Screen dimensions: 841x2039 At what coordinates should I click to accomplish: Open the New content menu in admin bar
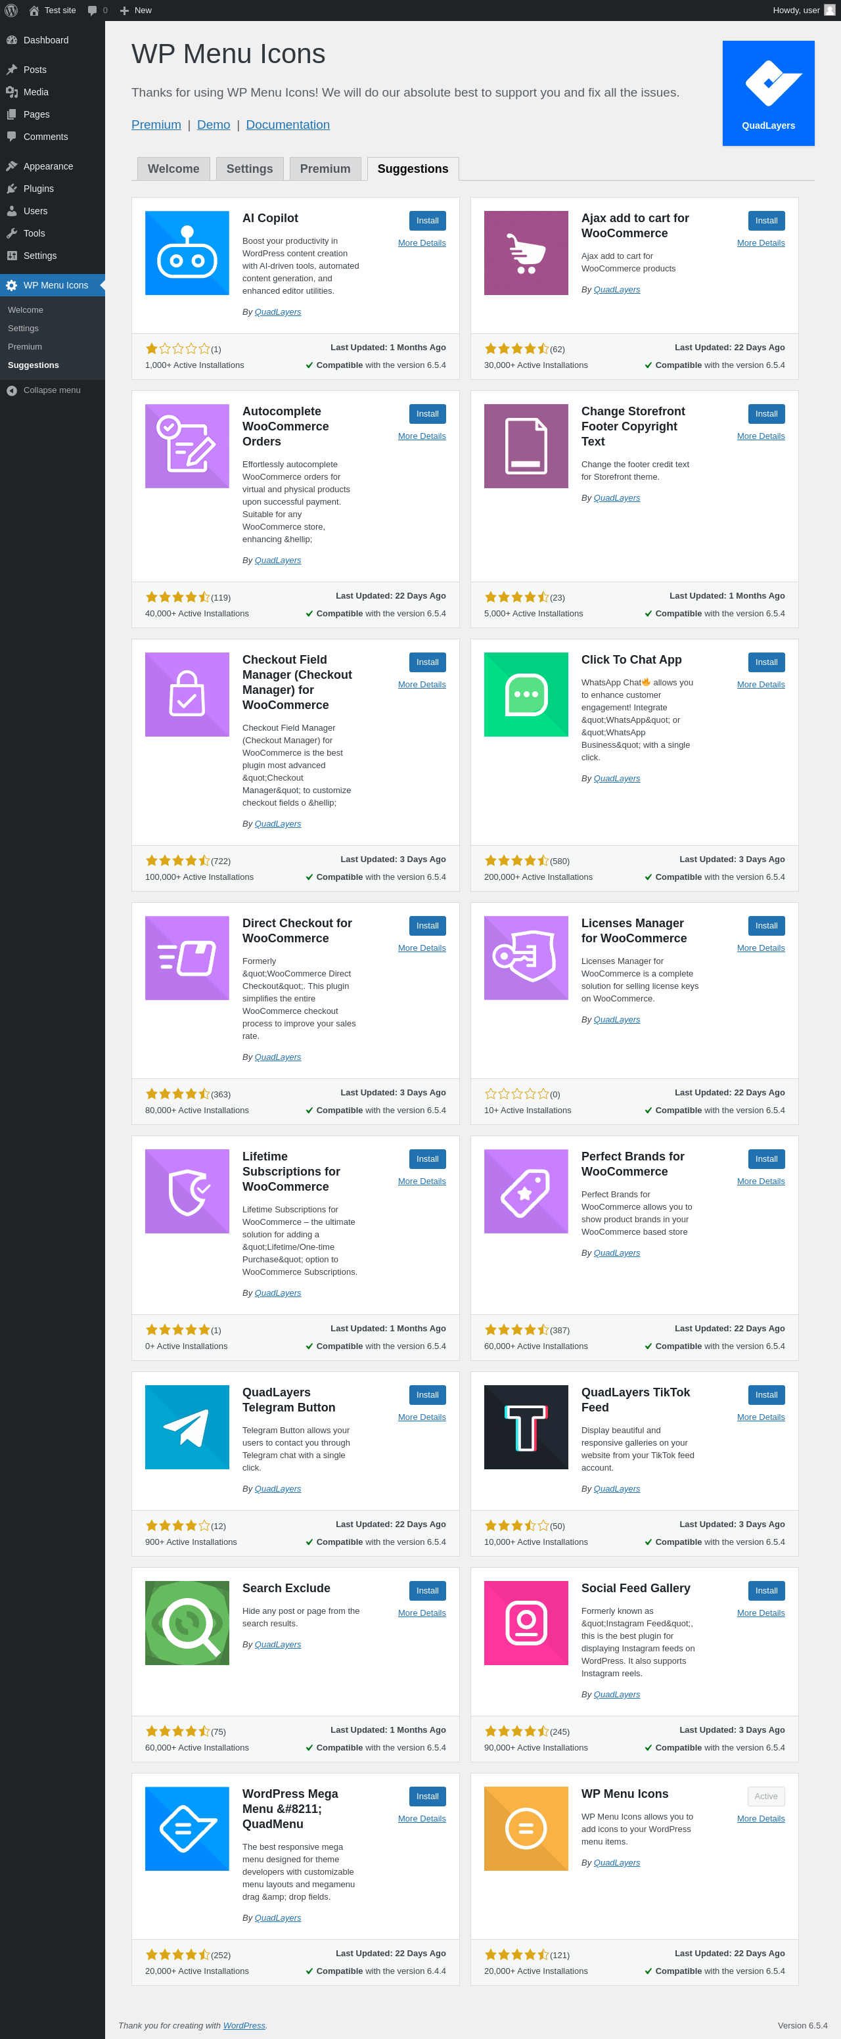click(x=135, y=11)
